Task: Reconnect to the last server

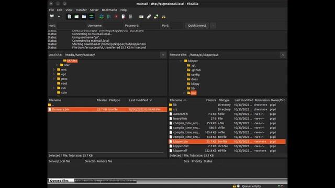Action: pos(130,16)
